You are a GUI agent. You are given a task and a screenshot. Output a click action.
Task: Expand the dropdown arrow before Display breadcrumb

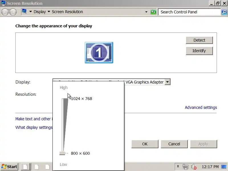point(30,12)
